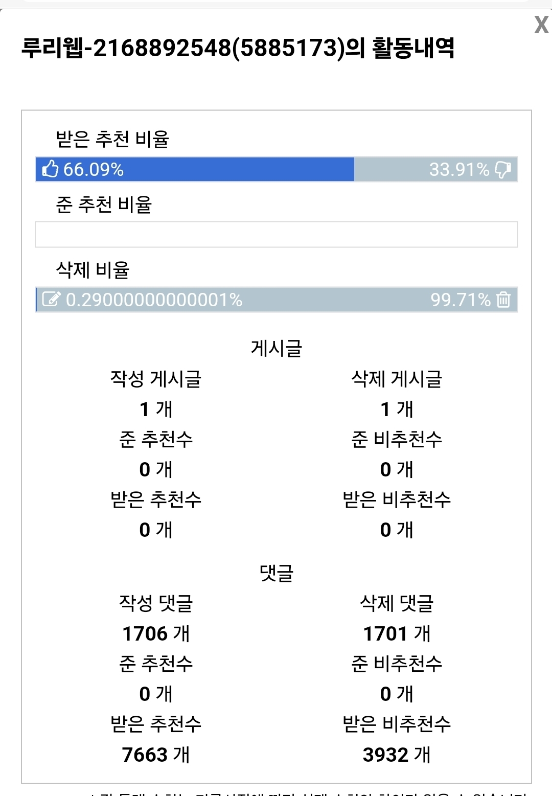The width and height of the screenshot is (552, 796).
Task: Click the 삭제 게시글 label
Action: 397,379
